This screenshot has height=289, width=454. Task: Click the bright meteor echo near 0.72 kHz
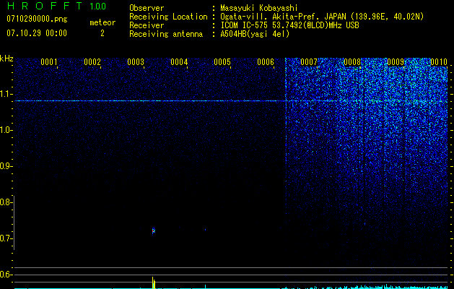pyautogui.click(x=154, y=230)
